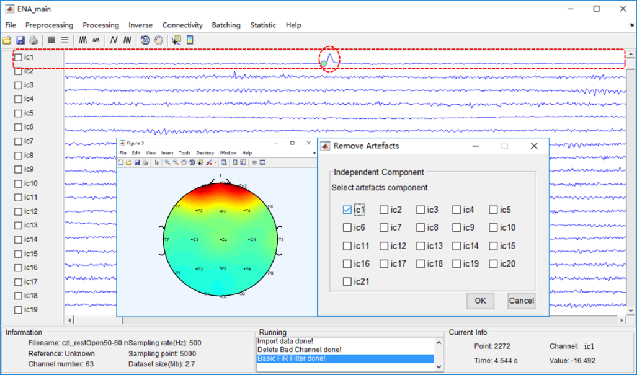Check the ic8 artefact component box

coord(421,227)
